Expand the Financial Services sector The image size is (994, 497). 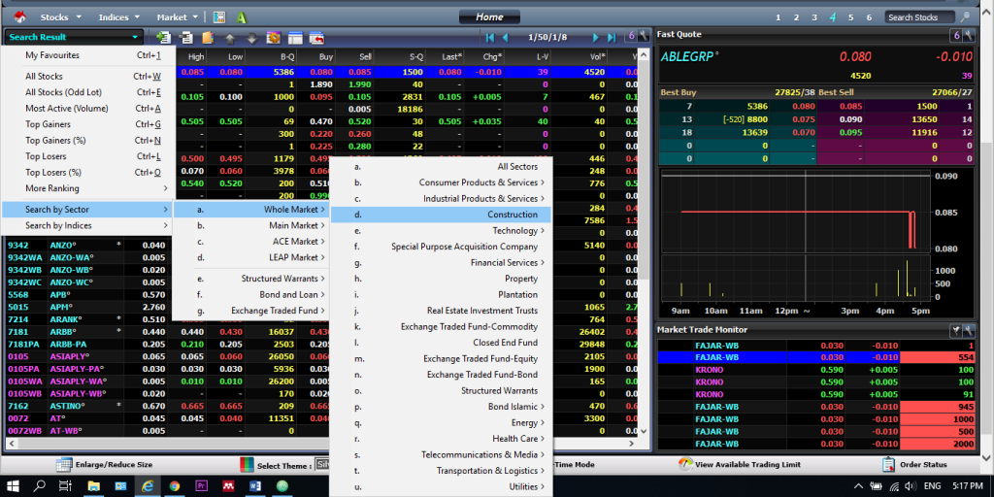442,262
